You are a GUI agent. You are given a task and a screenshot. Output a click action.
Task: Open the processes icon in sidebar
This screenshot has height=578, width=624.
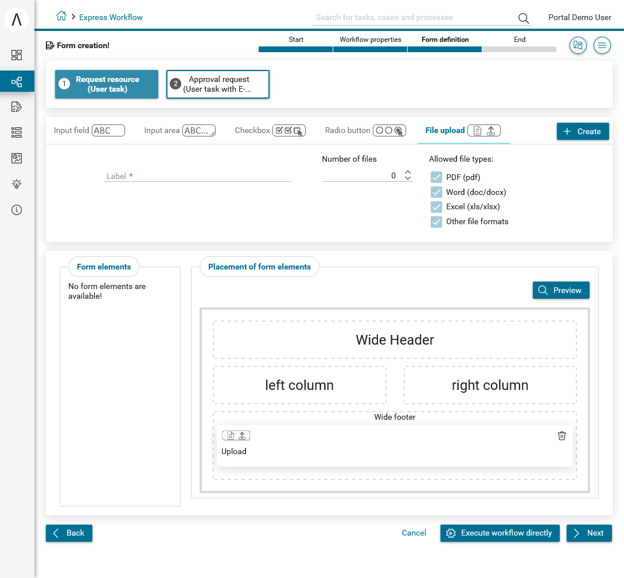pos(17,81)
